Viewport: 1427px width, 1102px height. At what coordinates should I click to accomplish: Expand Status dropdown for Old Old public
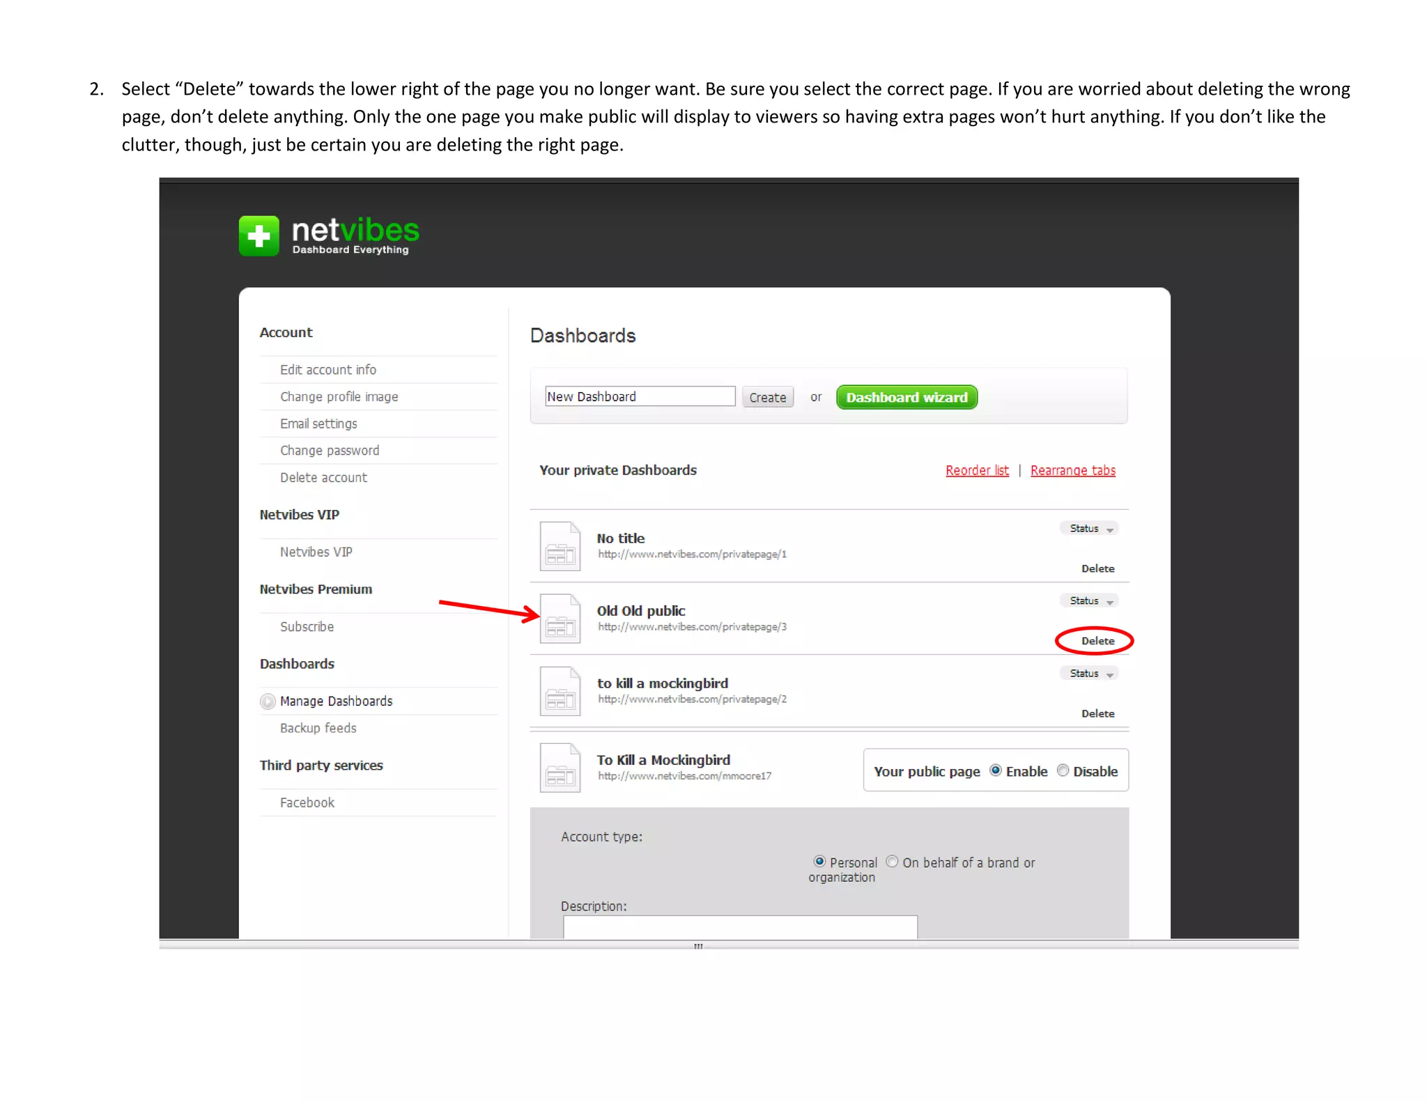(1089, 601)
